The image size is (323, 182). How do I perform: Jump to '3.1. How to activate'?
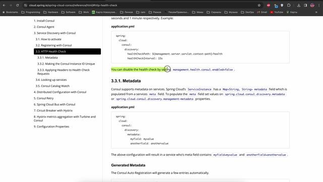[x=48, y=39]
